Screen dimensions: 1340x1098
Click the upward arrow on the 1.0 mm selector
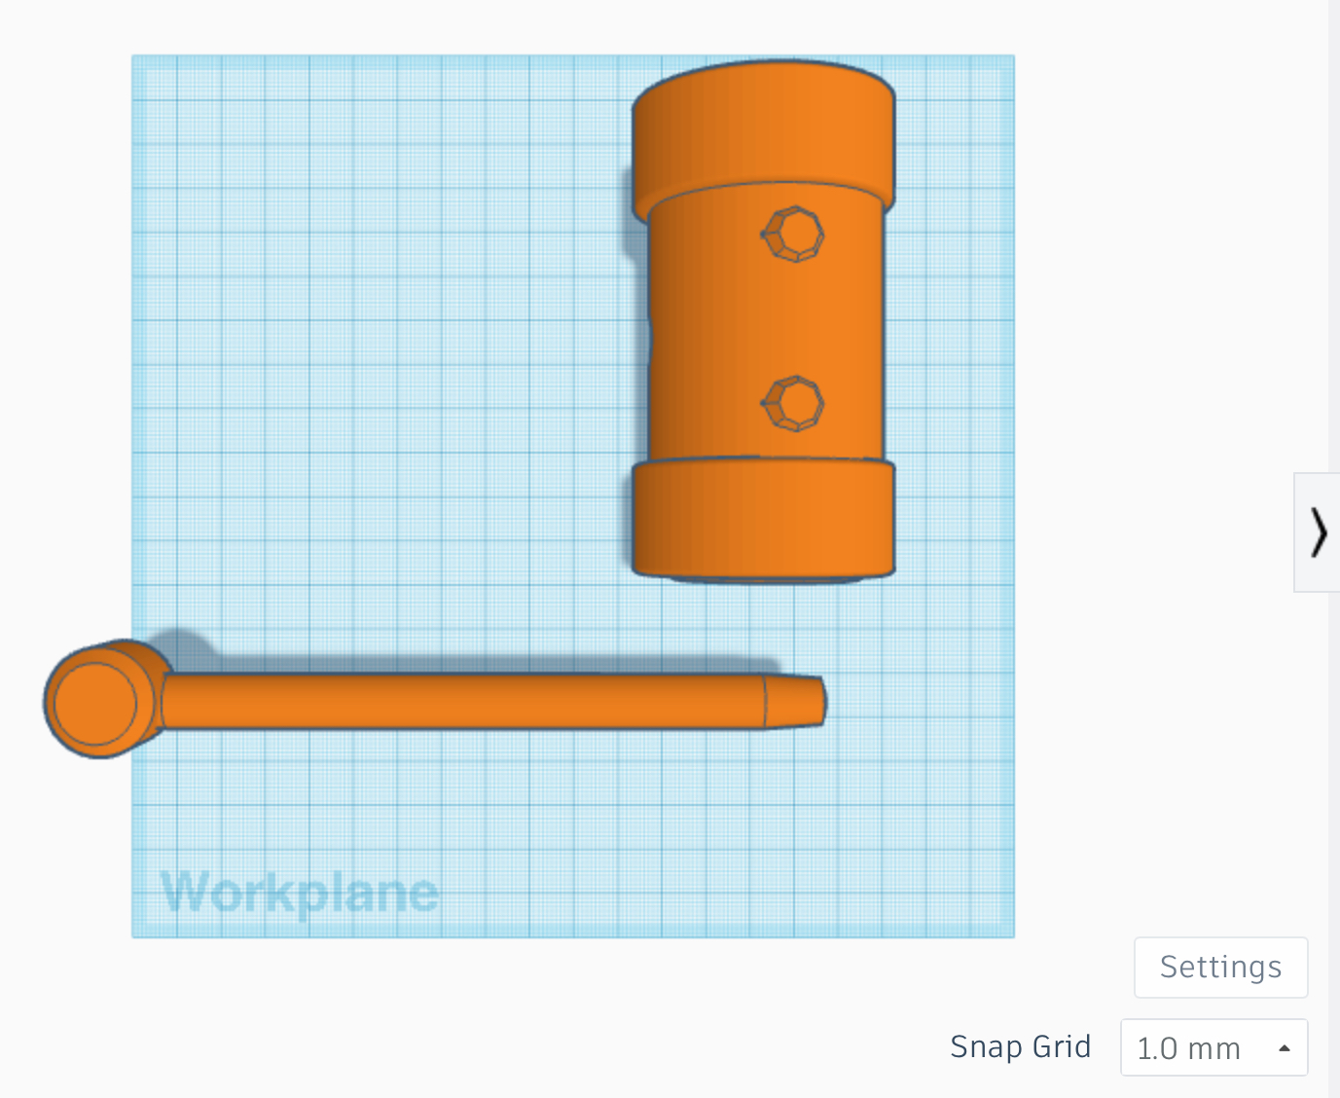1283,1048
